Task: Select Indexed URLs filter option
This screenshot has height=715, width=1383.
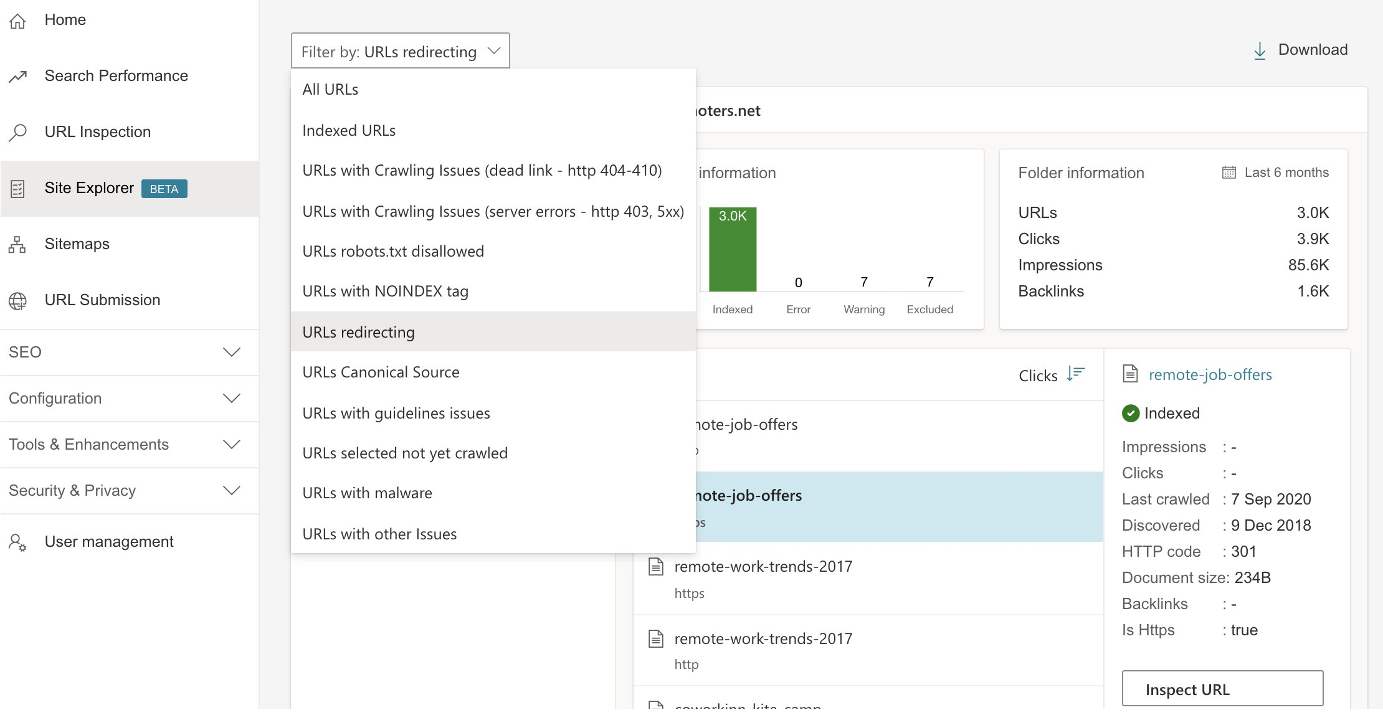Action: click(x=493, y=131)
